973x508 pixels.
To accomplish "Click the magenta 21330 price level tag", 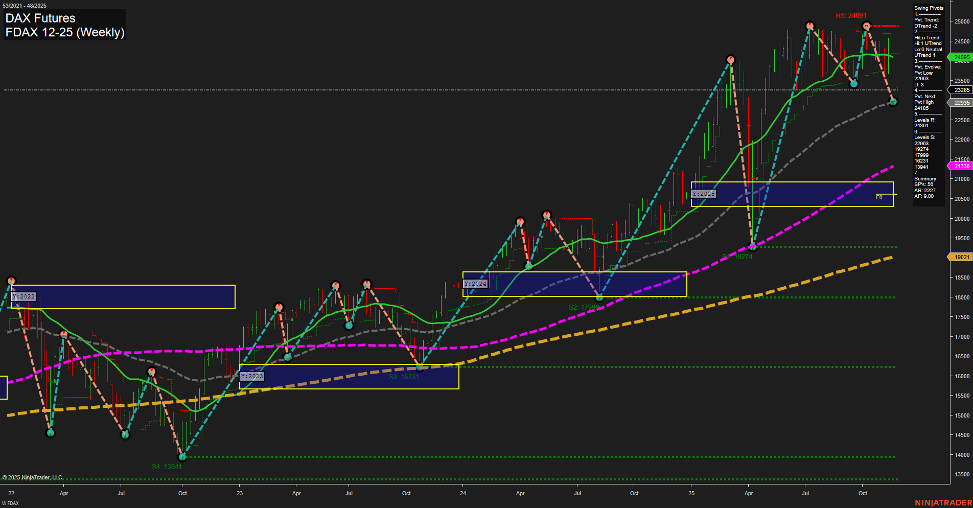I will click(x=961, y=166).
